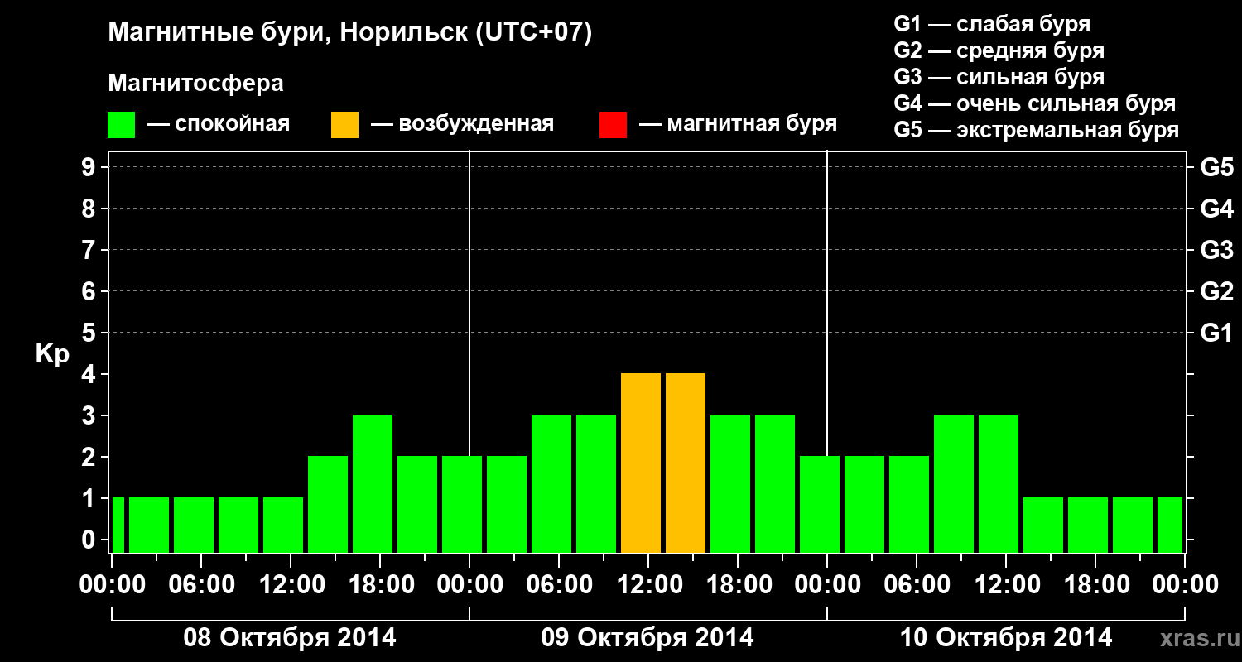
Task: Click the last narrow green bar of 10 October
Action: click(1170, 525)
